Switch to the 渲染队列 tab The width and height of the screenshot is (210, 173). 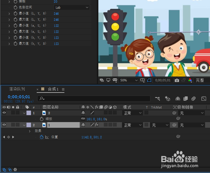click(17, 89)
